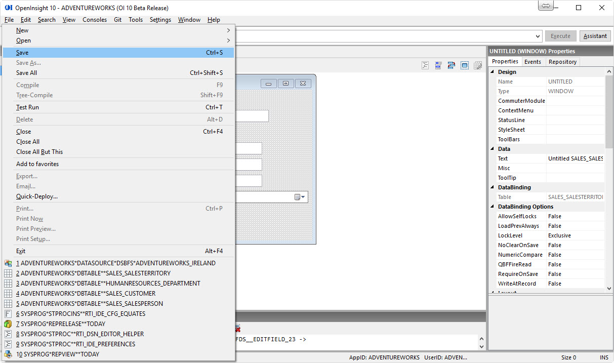Collapse the DataBinding Options property group
This screenshot has height=363, width=614.
[x=492, y=207]
